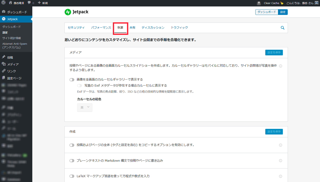The image size is (320, 182).
Task: Click the info icon beside carousel description
Action: coord(280,66)
